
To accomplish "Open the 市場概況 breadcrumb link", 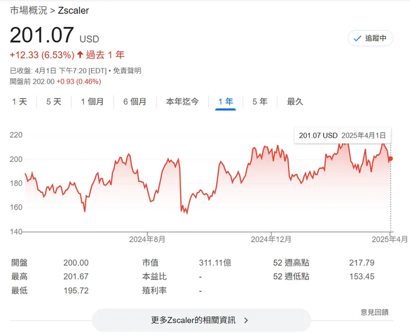I will point(28,11).
